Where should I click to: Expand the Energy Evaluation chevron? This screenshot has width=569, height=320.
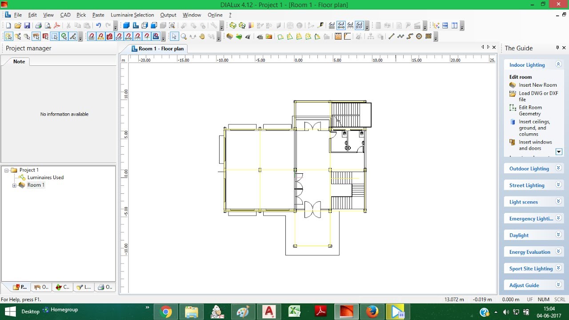pyautogui.click(x=558, y=252)
